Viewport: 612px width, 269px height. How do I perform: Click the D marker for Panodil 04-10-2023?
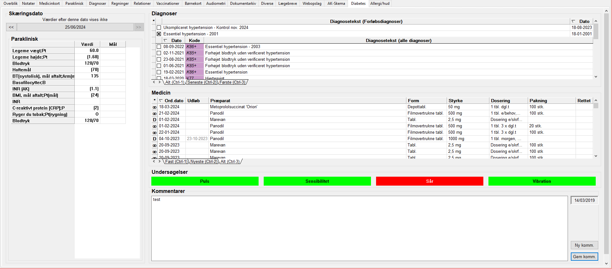[x=155, y=139]
